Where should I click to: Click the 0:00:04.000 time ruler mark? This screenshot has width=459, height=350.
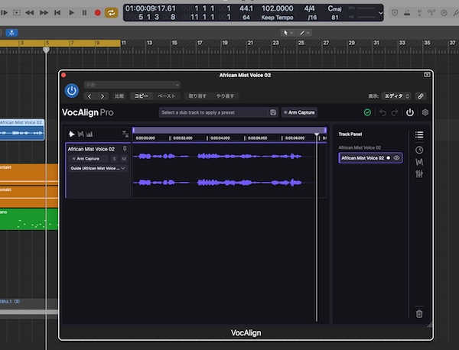220,138
